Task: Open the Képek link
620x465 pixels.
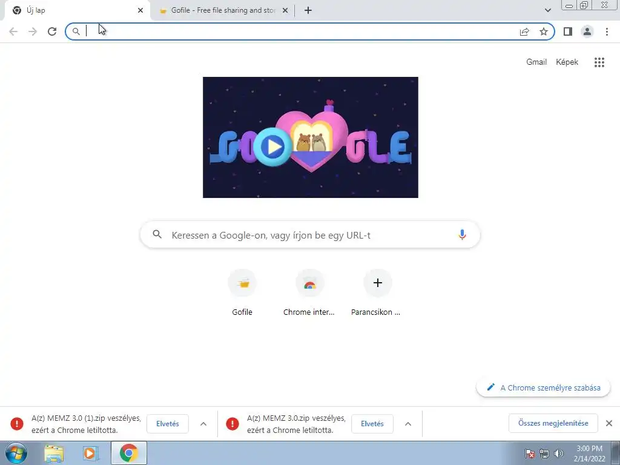Action: pyautogui.click(x=567, y=62)
